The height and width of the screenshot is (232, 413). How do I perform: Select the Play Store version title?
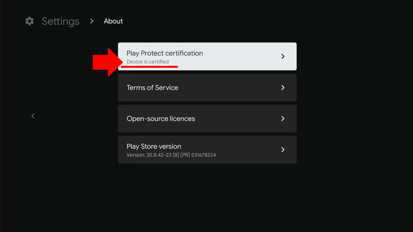coord(153,146)
